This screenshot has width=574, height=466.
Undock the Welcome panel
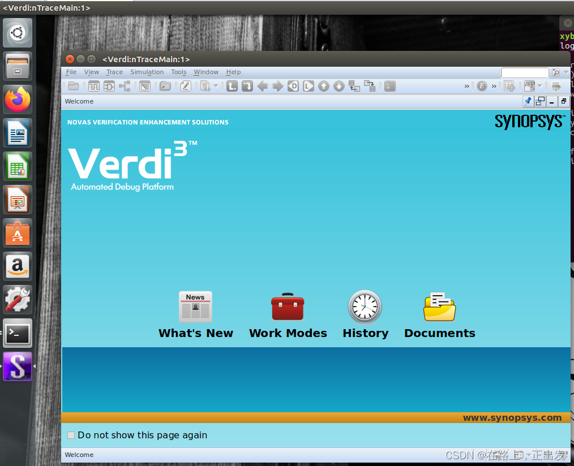pos(540,102)
